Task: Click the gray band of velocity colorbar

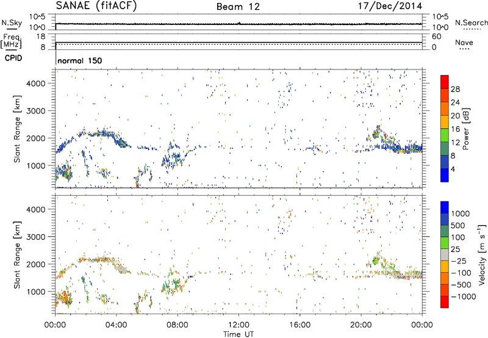Action: 445,254
